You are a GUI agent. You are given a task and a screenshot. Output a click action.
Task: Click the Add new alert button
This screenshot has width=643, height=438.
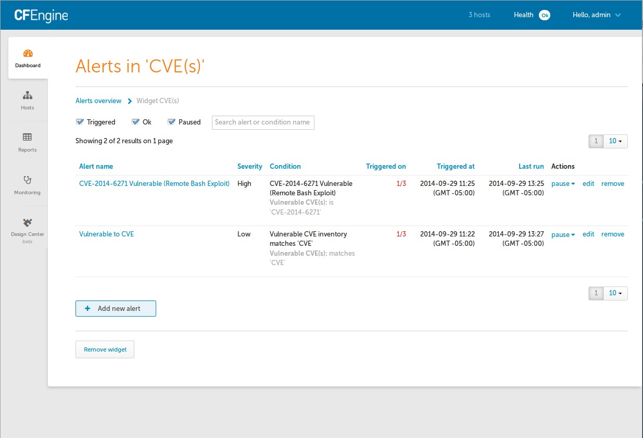[116, 308]
